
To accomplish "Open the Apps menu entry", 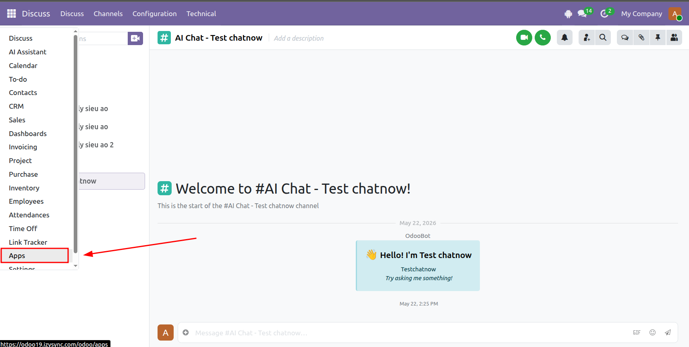I will coord(35,256).
